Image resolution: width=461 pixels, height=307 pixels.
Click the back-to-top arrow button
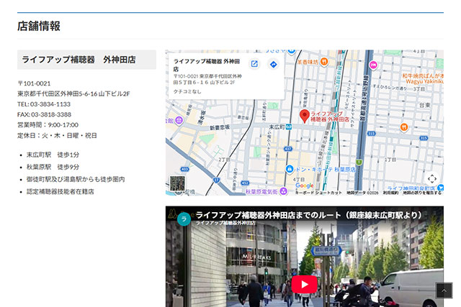pyautogui.click(x=444, y=290)
